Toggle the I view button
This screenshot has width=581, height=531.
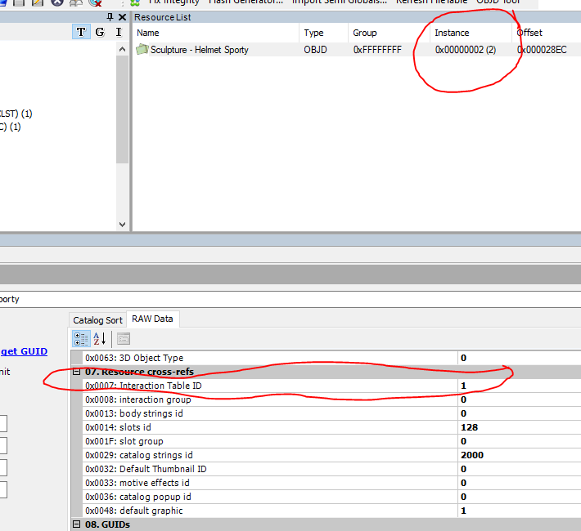[x=119, y=32]
